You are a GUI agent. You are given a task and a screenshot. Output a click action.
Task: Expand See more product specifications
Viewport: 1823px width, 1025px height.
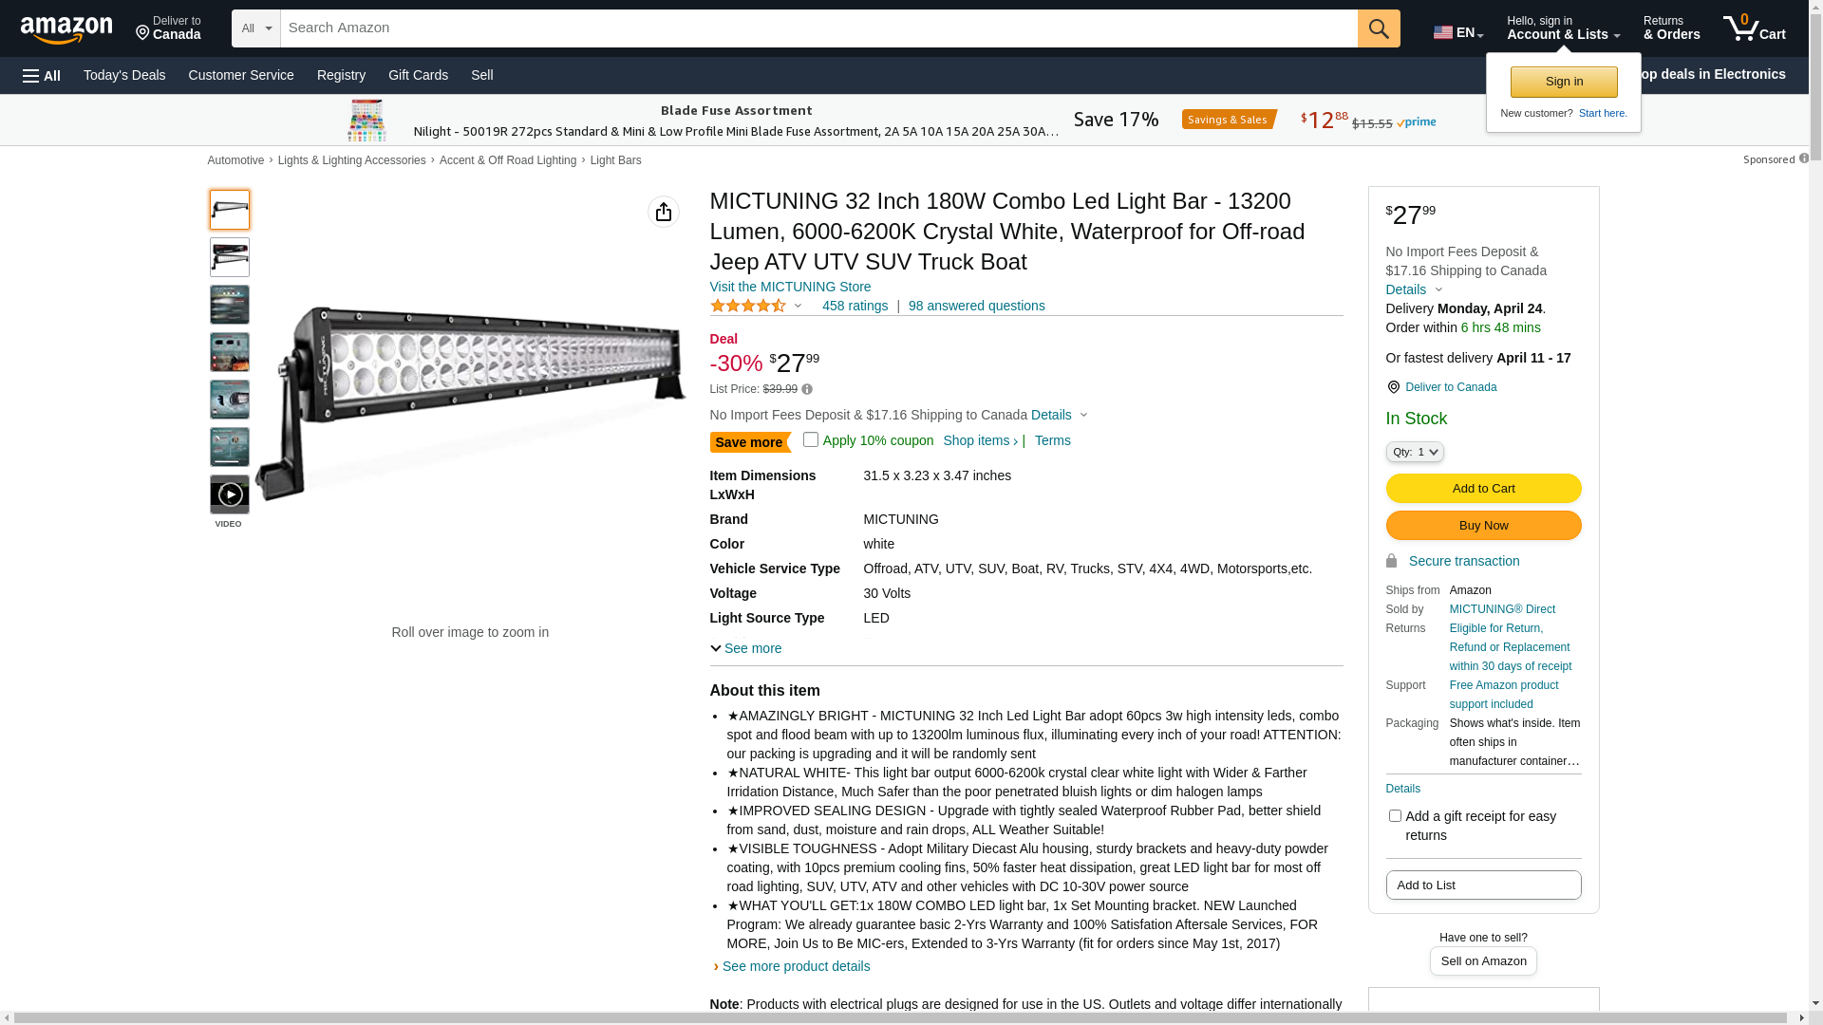tap(746, 649)
